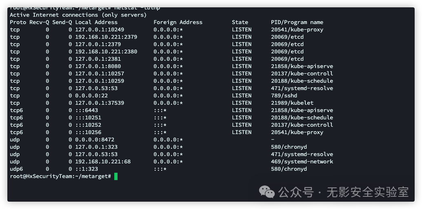Click local address 0.0.0.0:22
The image size is (422, 209).
91,96
